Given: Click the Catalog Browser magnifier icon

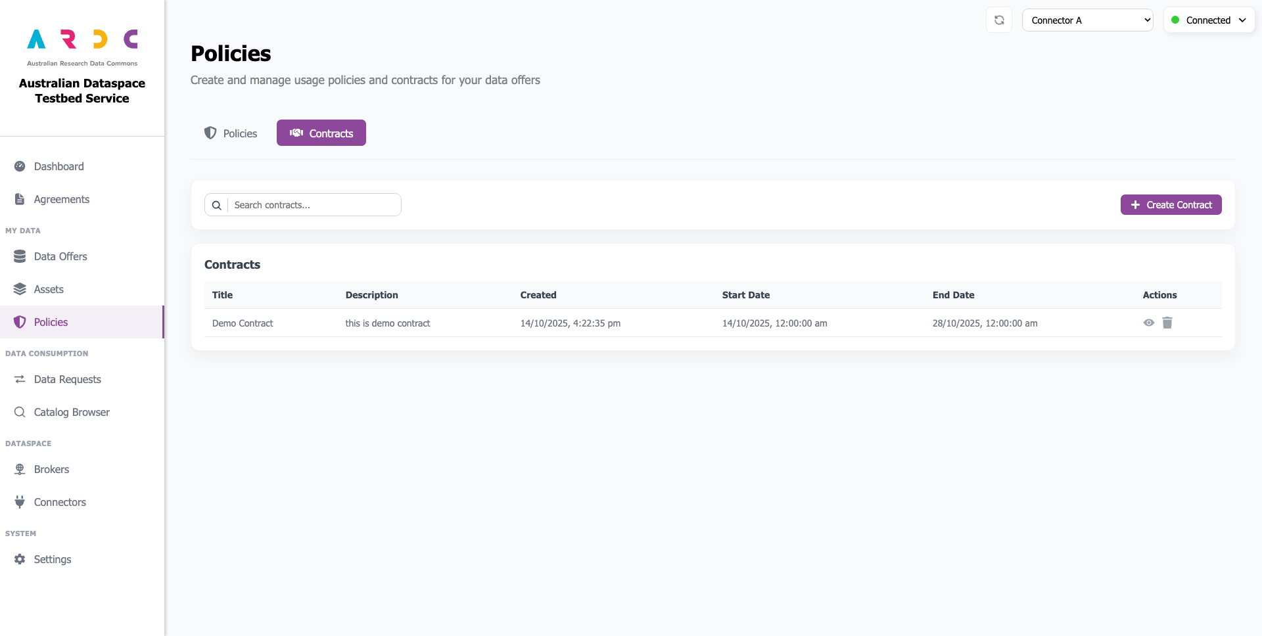Looking at the screenshot, I should (x=20, y=412).
